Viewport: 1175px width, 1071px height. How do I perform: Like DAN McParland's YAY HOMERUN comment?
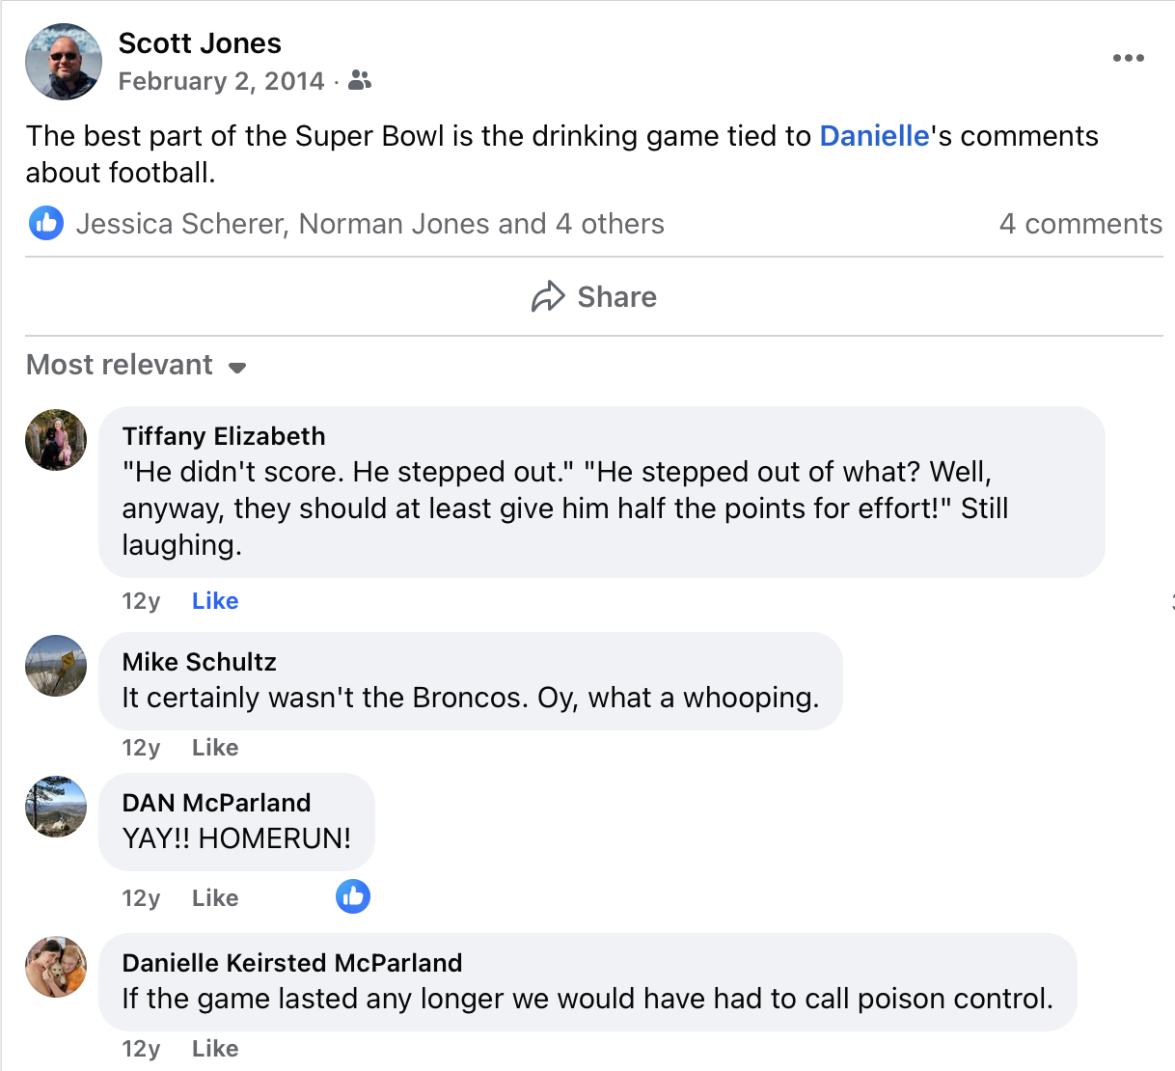tap(215, 898)
